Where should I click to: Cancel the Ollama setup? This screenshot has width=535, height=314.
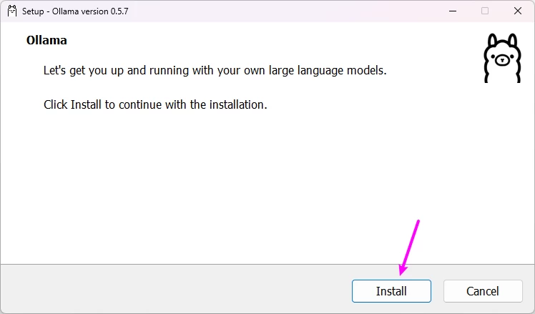pos(482,291)
